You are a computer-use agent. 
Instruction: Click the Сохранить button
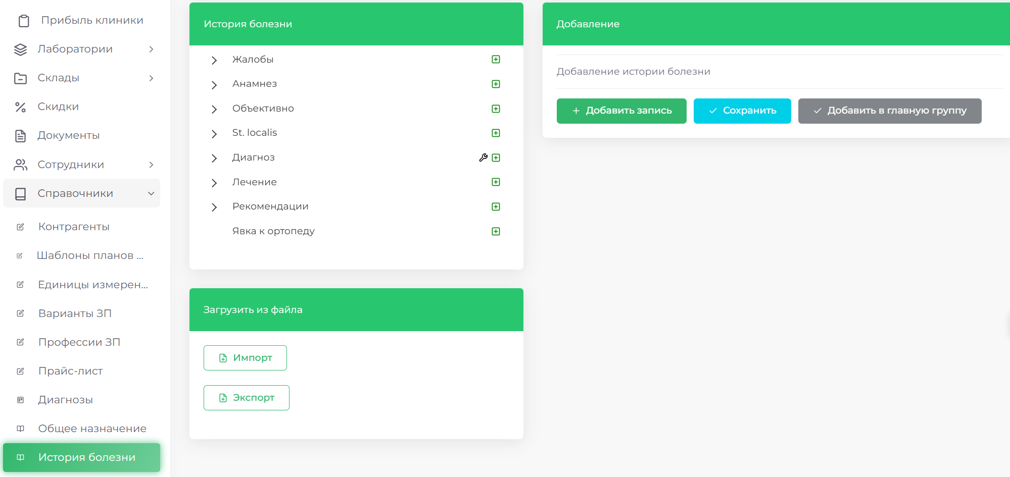pyautogui.click(x=742, y=111)
